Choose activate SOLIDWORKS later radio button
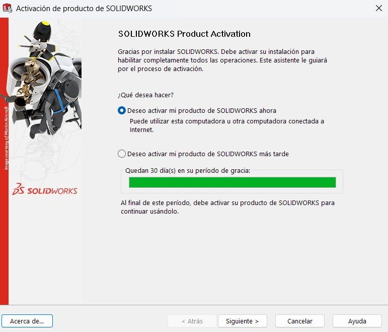 [x=121, y=154]
